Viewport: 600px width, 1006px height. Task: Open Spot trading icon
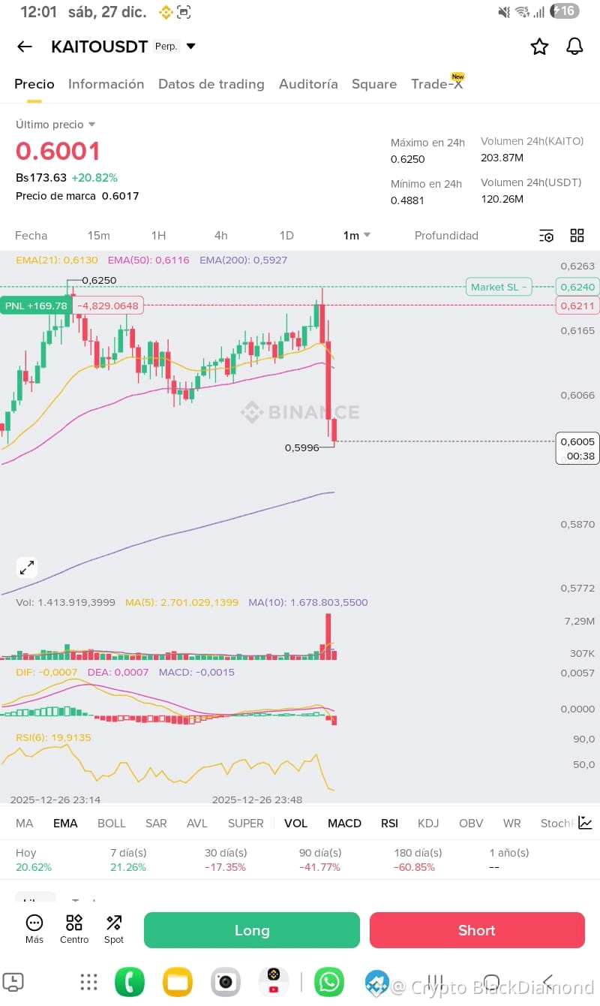[114, 929]
